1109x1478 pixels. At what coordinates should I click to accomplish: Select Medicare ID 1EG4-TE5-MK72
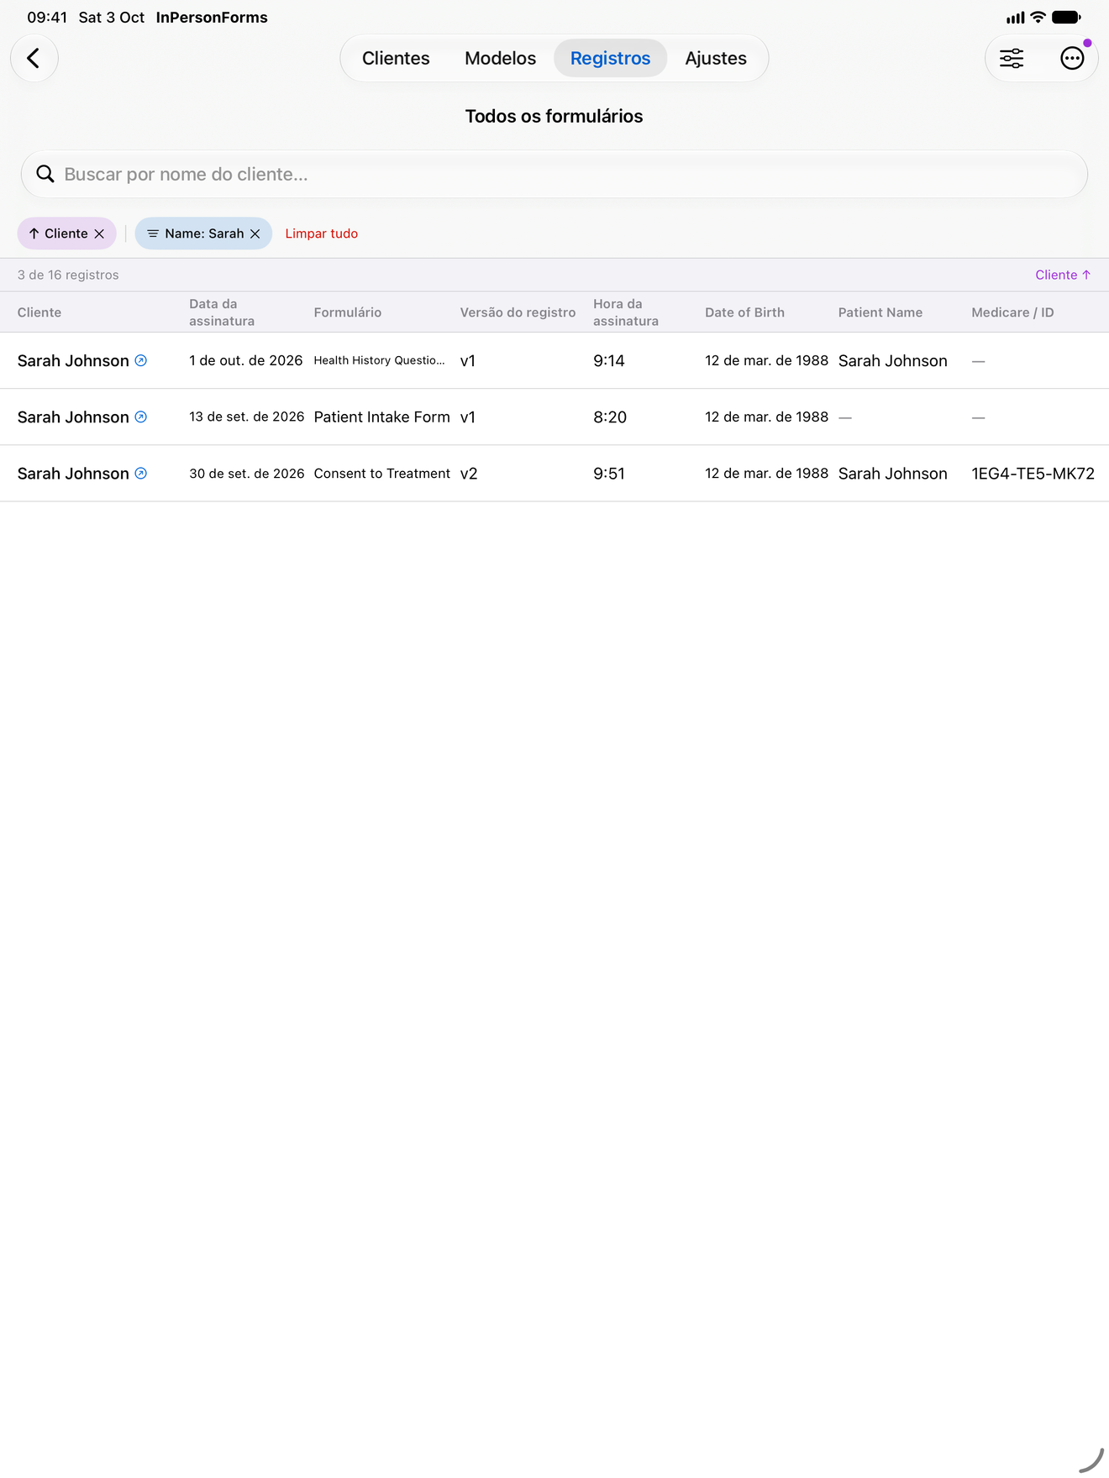click(x=1033, y=474)
